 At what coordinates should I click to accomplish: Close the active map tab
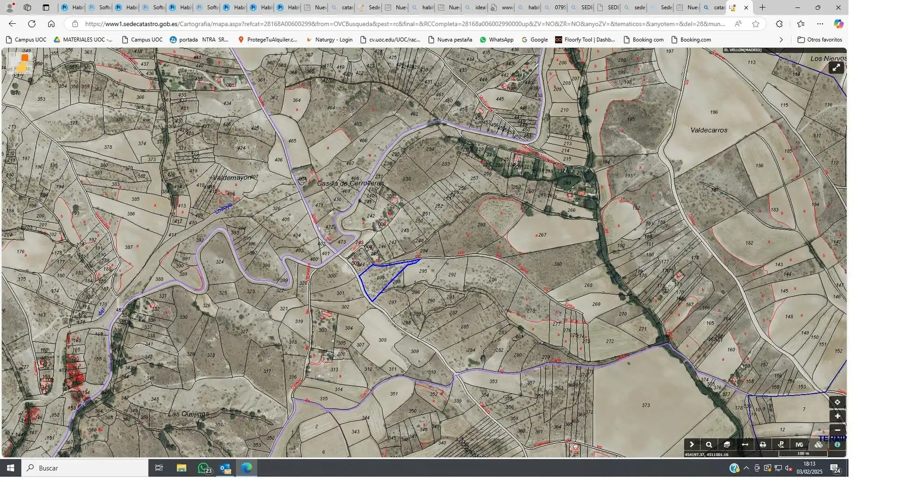pyautogui.click(x=746, y=7)
